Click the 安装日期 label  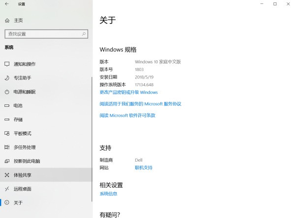click(108, 77)
